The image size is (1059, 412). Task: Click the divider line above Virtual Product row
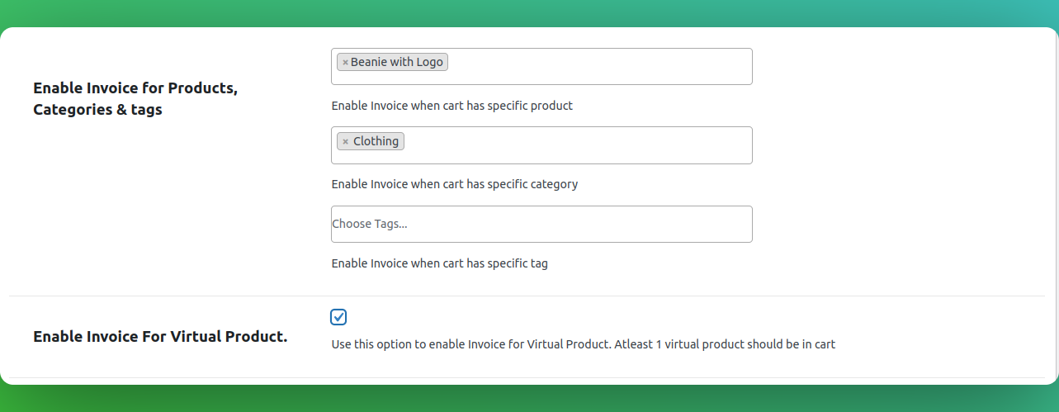(527, 296)
